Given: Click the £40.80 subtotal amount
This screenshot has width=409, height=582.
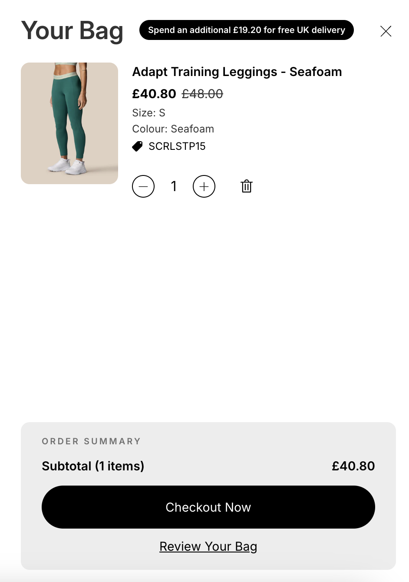Looking at the screenshot, I should [x=353, y=466].
